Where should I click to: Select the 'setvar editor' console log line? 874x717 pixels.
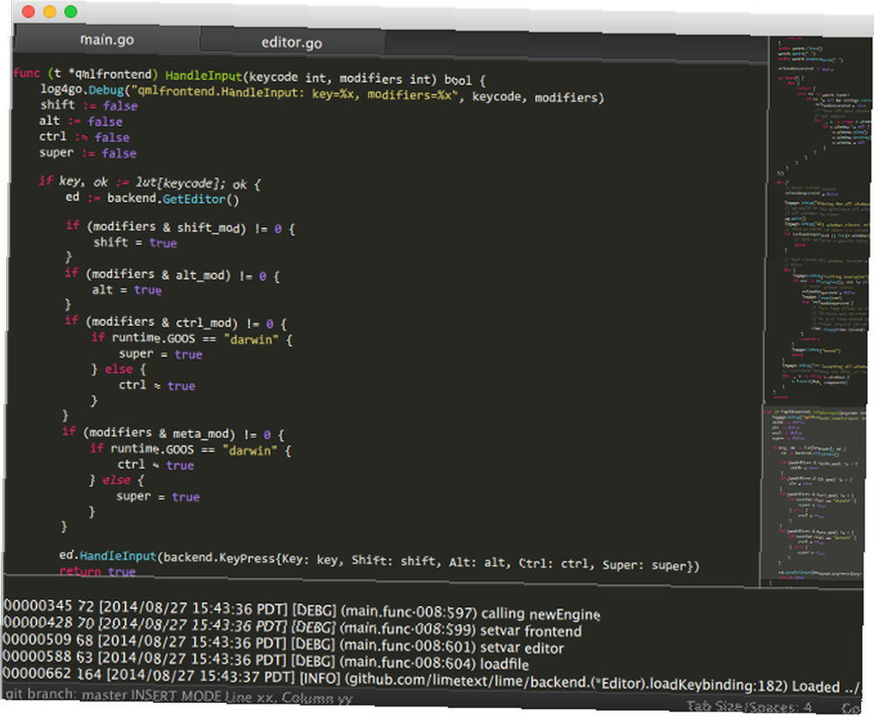(x=283, y=644)
